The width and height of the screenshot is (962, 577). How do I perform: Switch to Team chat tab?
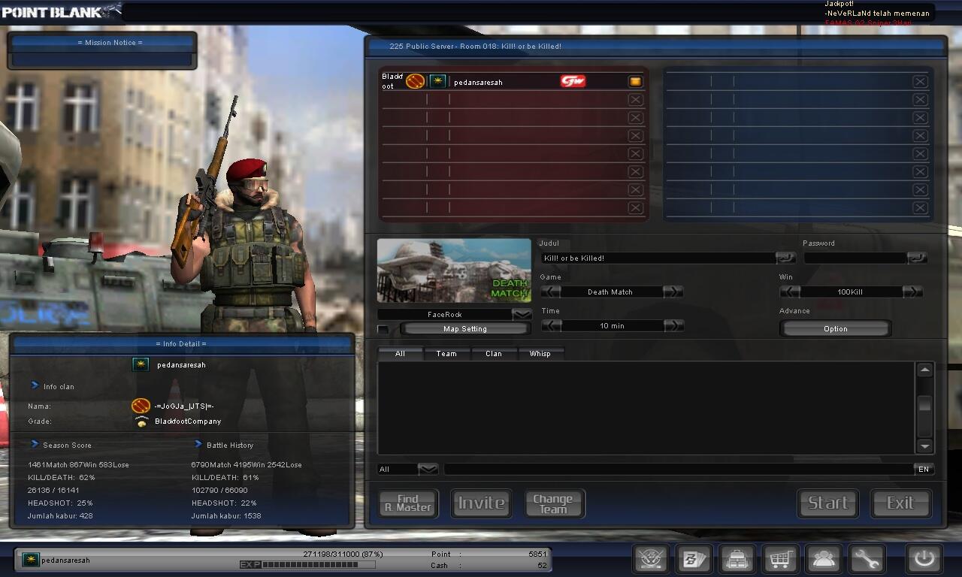point(446,353)
